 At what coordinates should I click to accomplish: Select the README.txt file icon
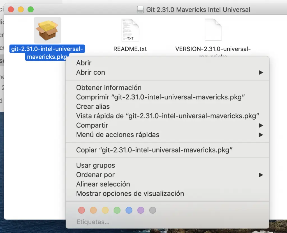[130, 30]
